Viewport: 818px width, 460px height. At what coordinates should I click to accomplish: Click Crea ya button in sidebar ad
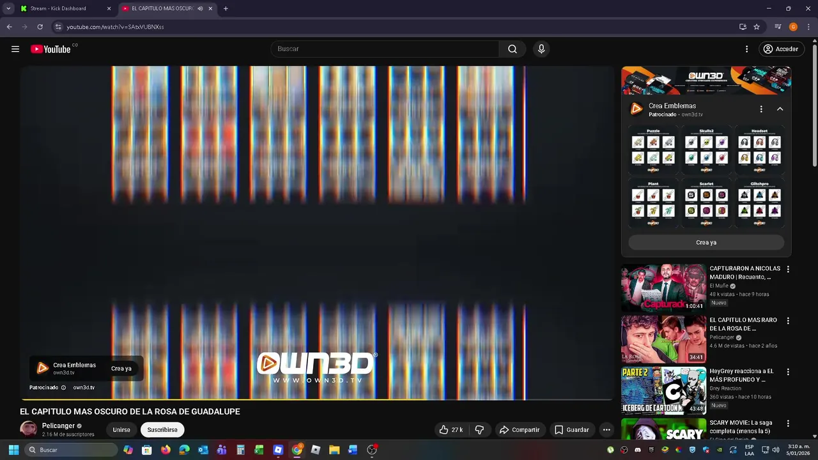(706, 243)
